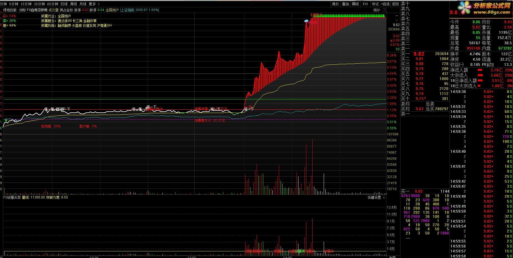
Task: Switch to the 5分钟 chart period
Action: [14, 4]
